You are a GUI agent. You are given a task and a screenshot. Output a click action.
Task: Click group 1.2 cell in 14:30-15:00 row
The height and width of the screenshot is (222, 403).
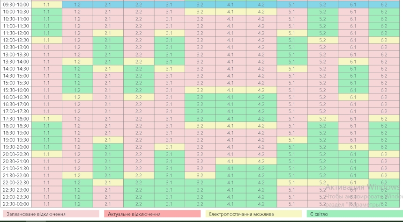pyautogui.click(x=77, y=76)
